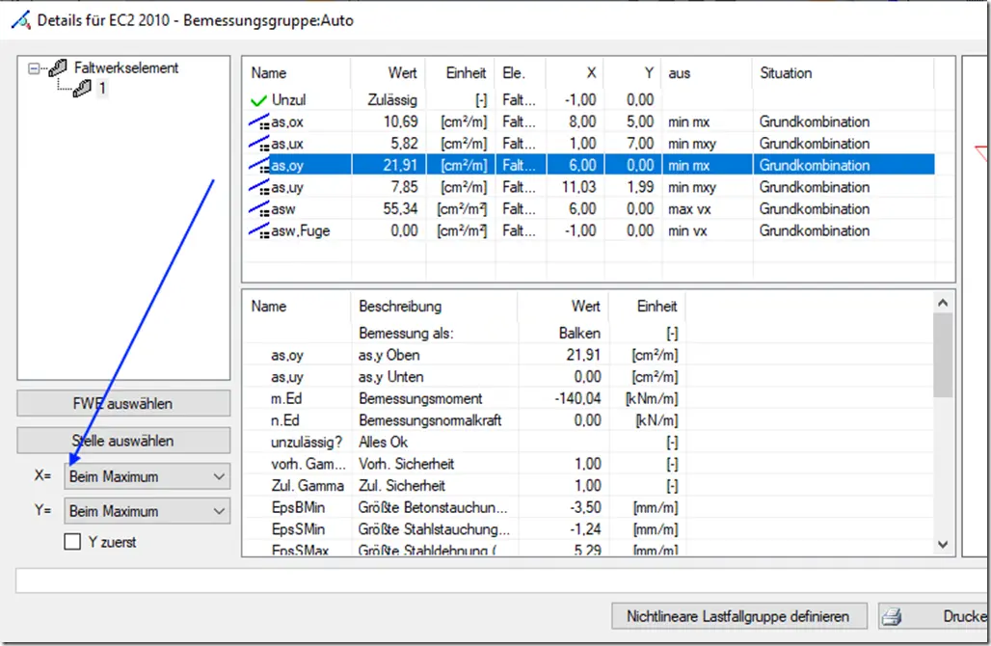The image size is (991, 646).
Task: Click Balken value of Bemessung als
Action: [579, 334]
